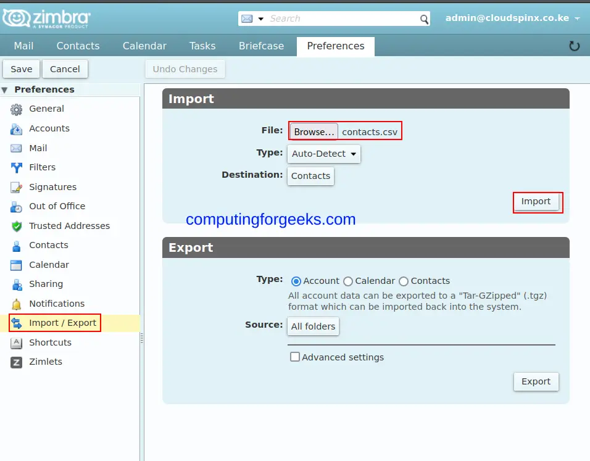Image resolution: width=590 pixels, height=461 pixels.
Task: Click the sidebar resize handle
Action: click(x=142, y=338)
